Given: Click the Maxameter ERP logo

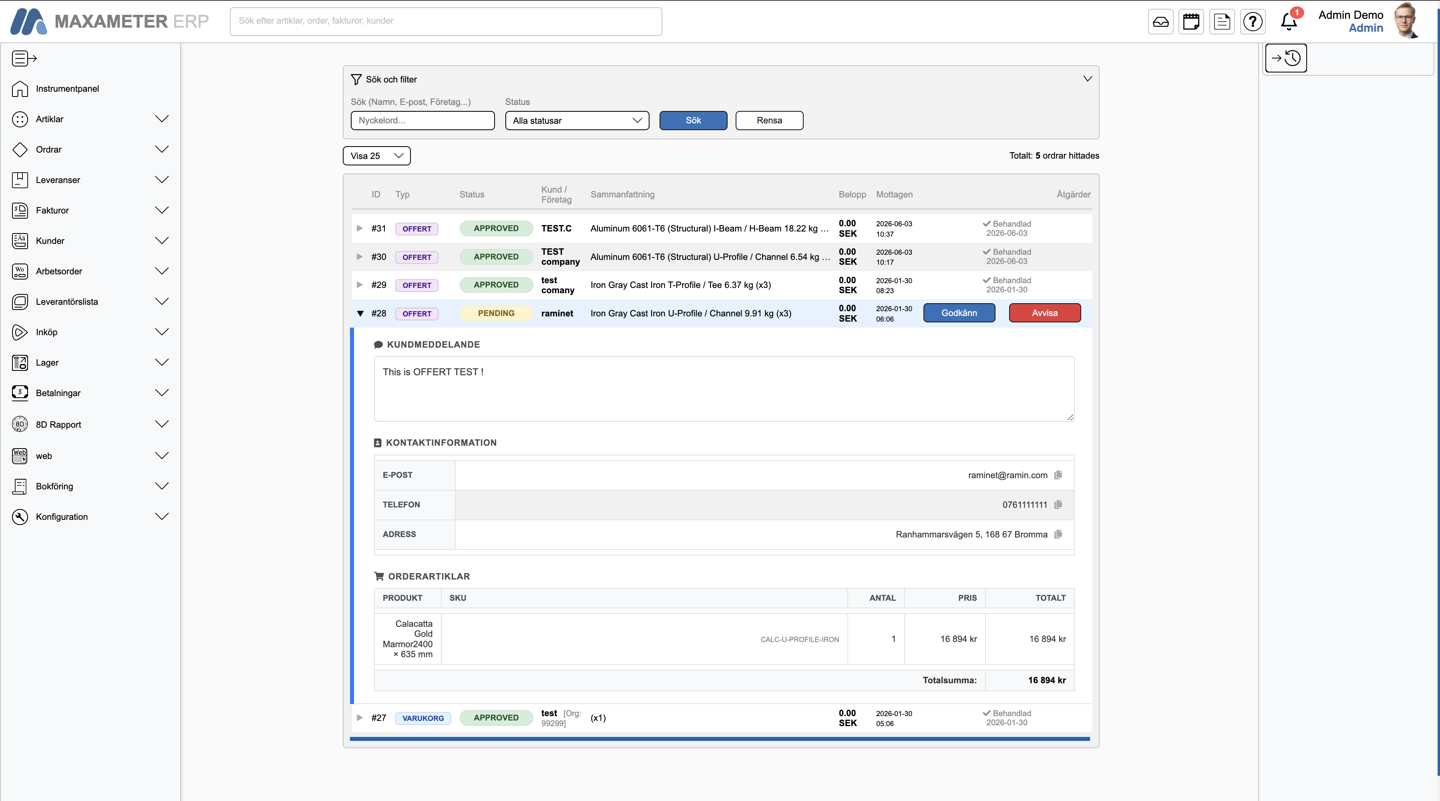Looking at the screenshot, I should tap(110, 21).
